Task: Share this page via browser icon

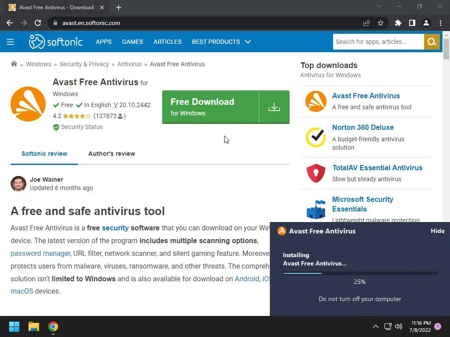Action: click(367, 23)
